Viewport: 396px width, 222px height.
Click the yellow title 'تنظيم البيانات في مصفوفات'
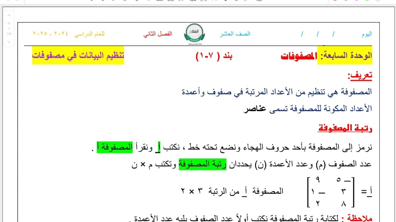78,55
